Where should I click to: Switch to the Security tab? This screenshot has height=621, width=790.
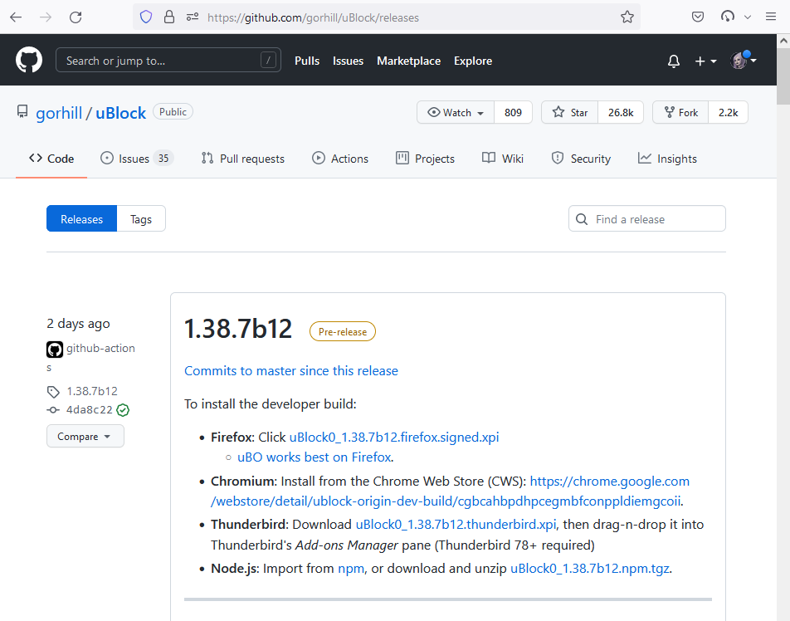pos(581,159)
